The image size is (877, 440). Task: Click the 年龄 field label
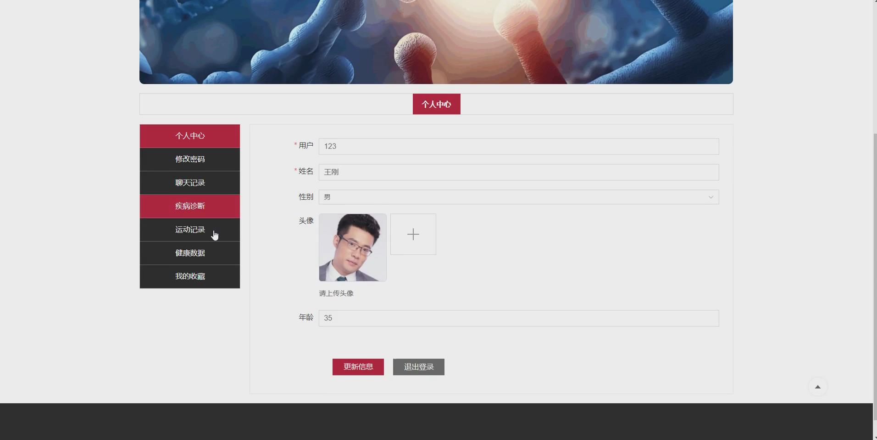[306, 318]
